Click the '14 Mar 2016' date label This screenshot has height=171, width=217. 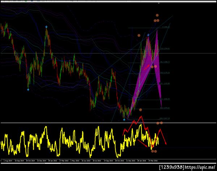point(153,161)
